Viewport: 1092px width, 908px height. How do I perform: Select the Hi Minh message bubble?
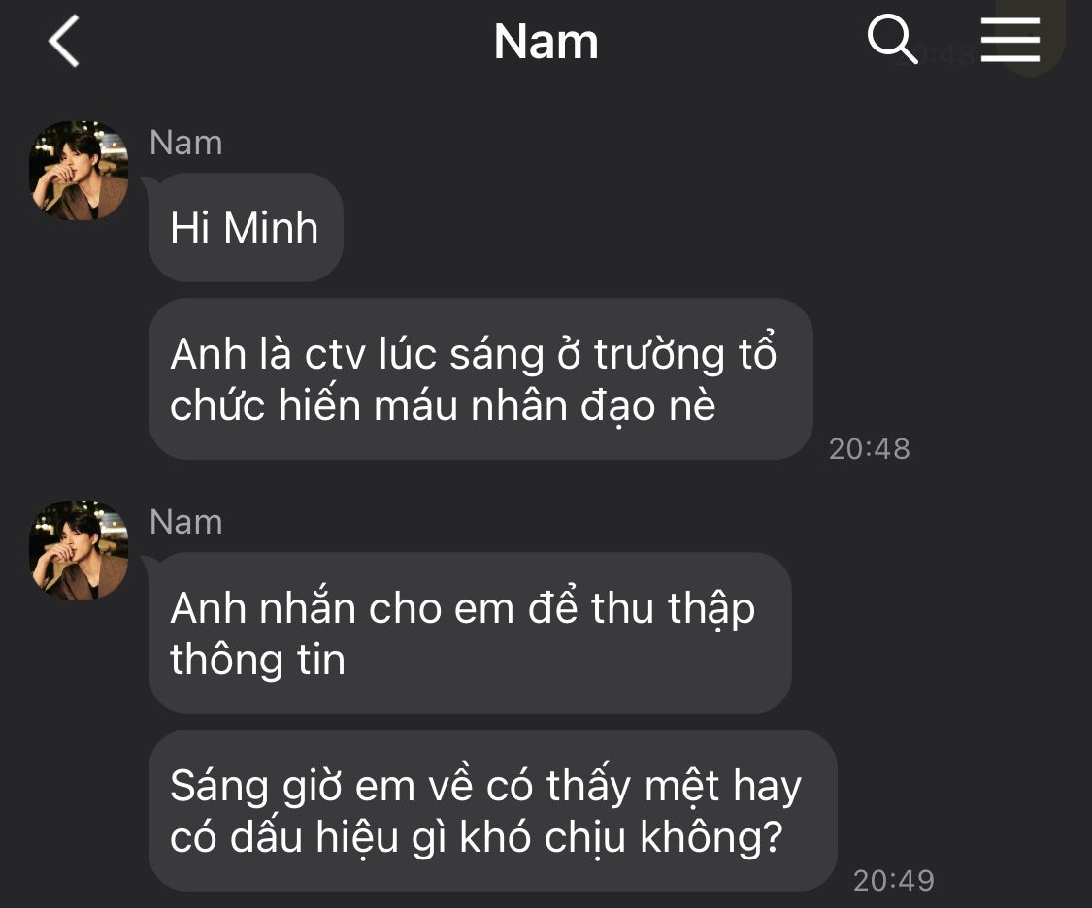pos(246,228)
